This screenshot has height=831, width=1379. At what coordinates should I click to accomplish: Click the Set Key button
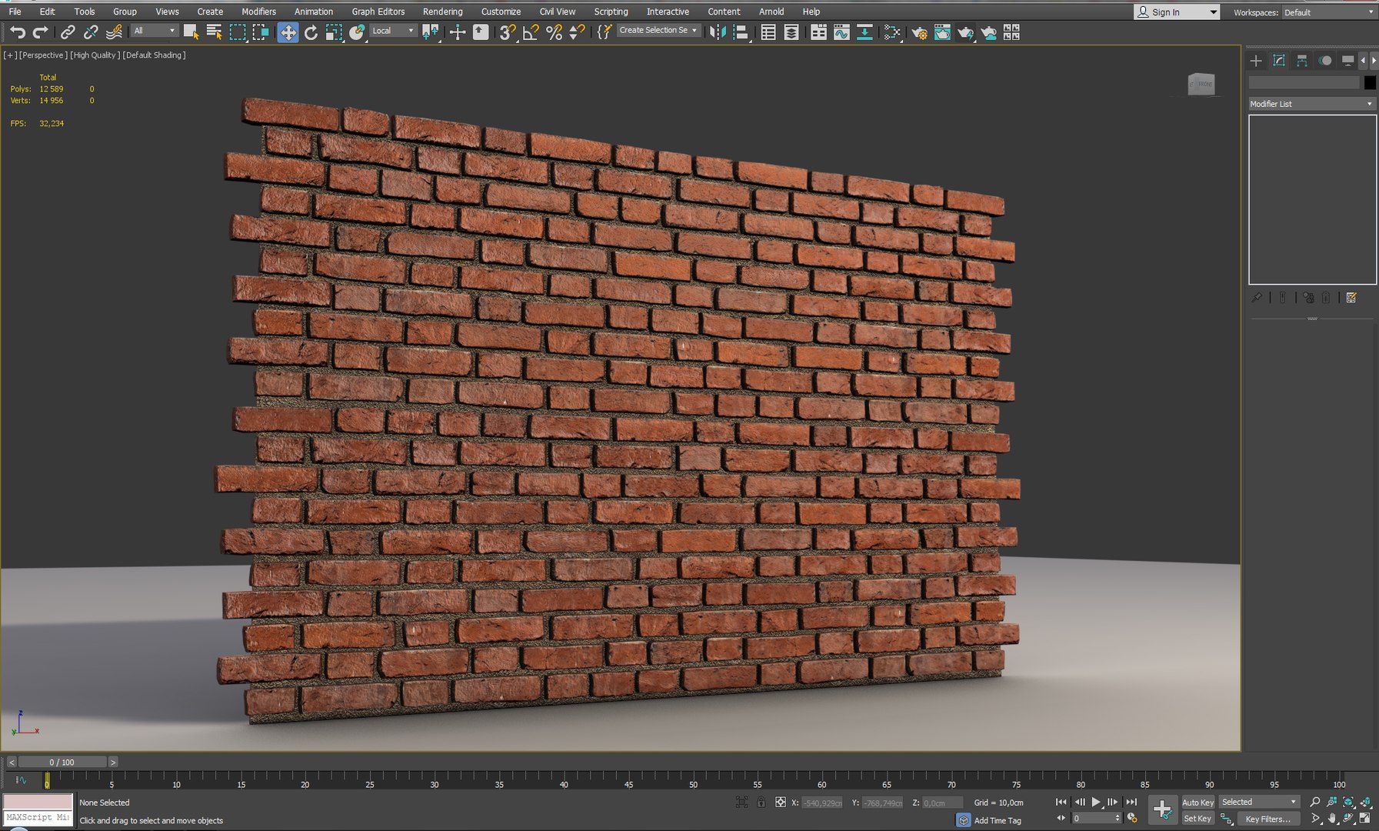(x=1197, y=819)
